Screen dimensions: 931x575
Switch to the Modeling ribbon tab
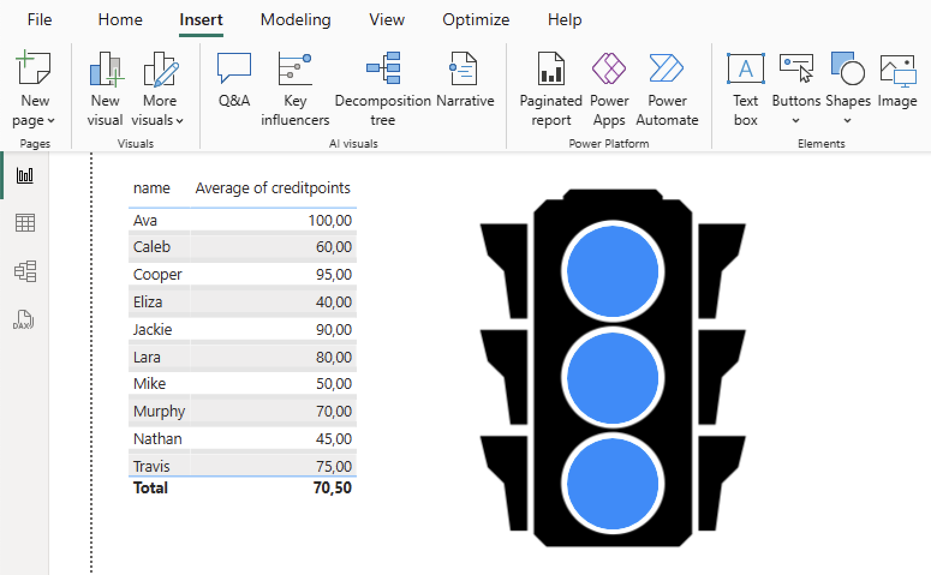click(295, 19)
